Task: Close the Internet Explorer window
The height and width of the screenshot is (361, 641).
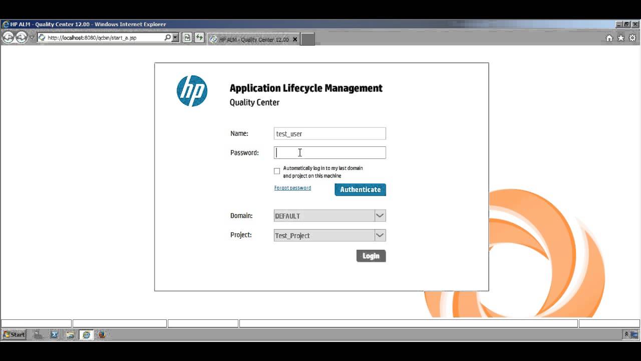Action: 634,24
